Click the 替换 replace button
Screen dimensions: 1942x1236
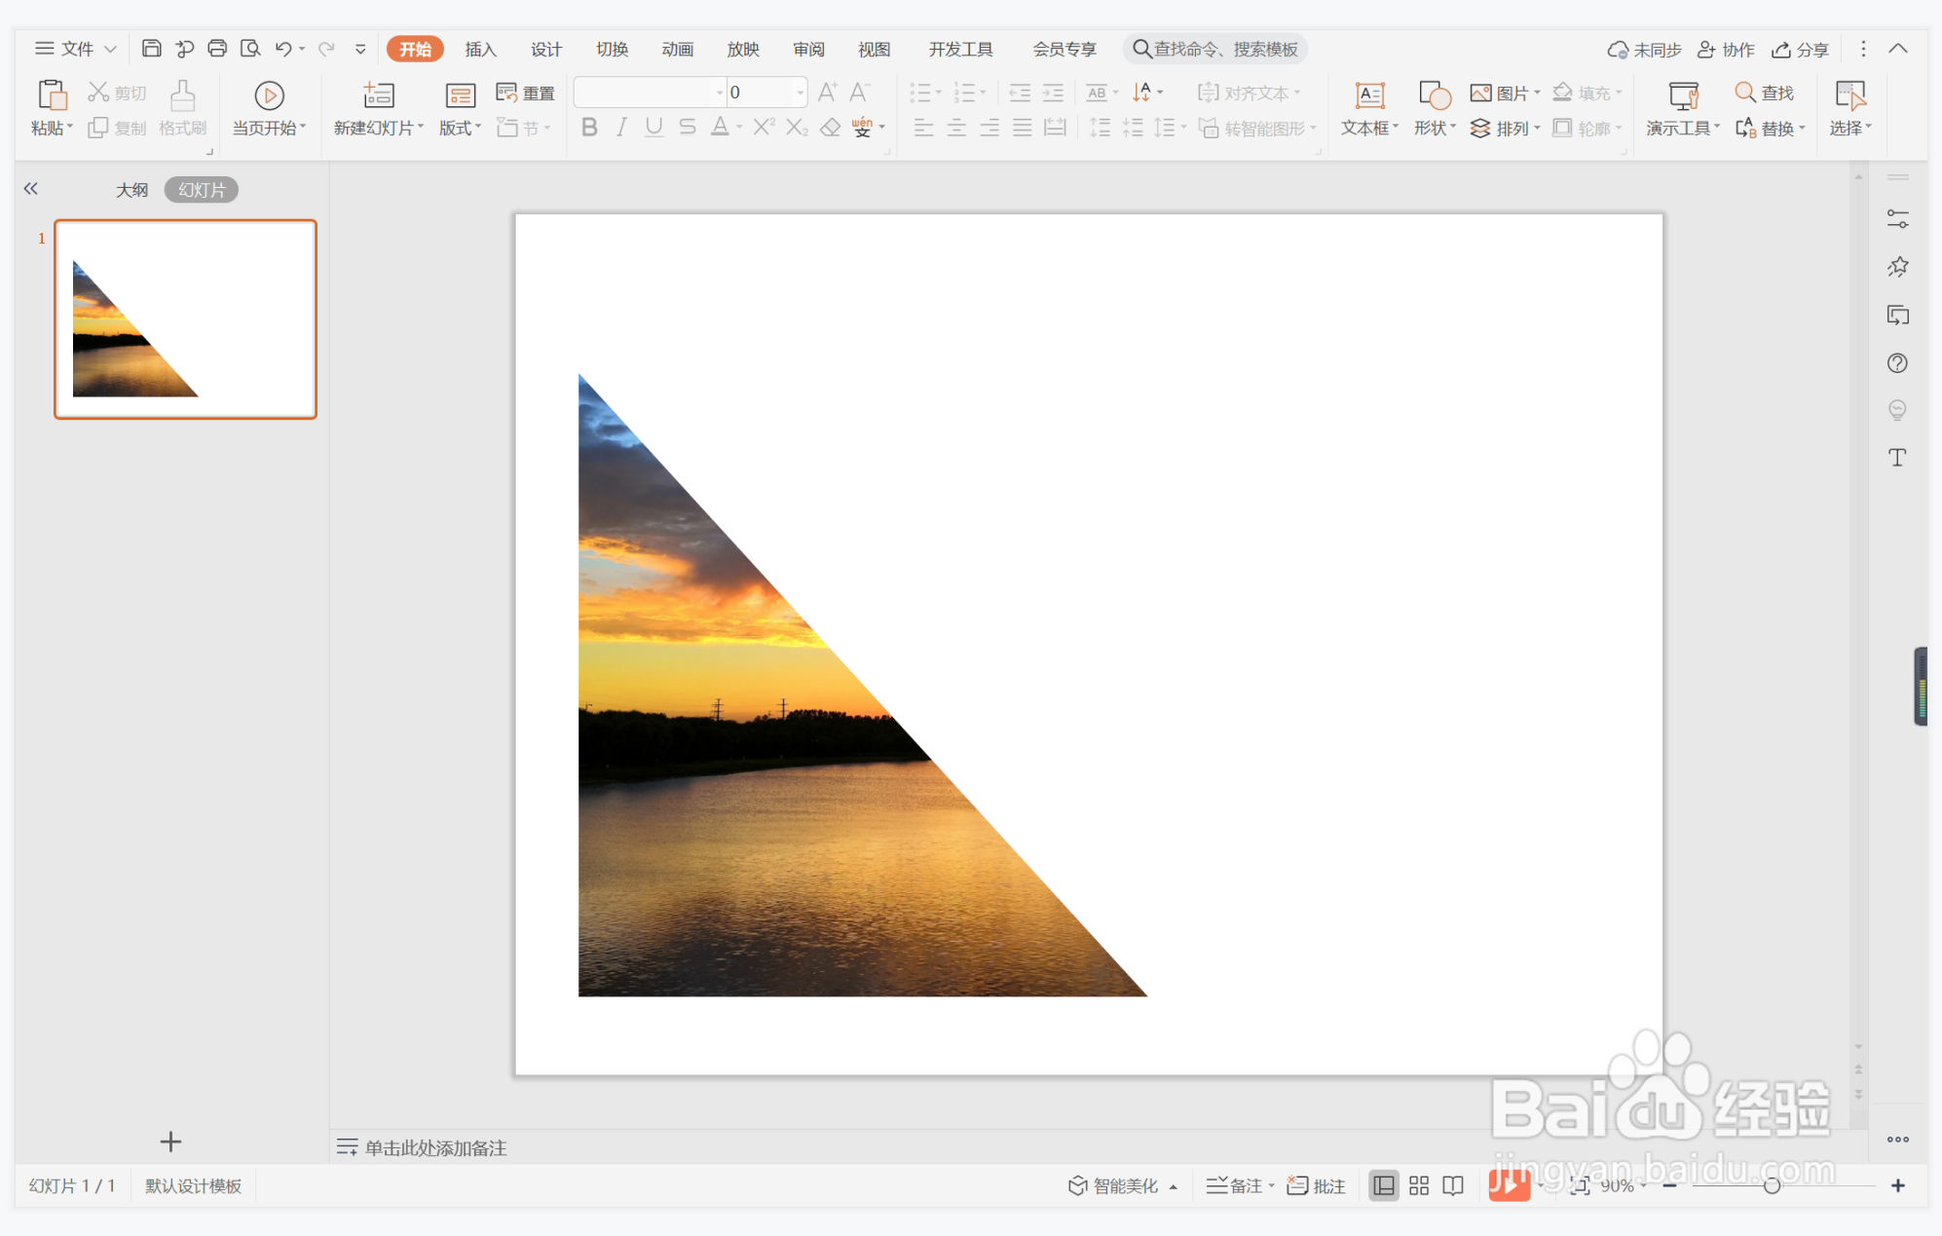(1770, 128)
